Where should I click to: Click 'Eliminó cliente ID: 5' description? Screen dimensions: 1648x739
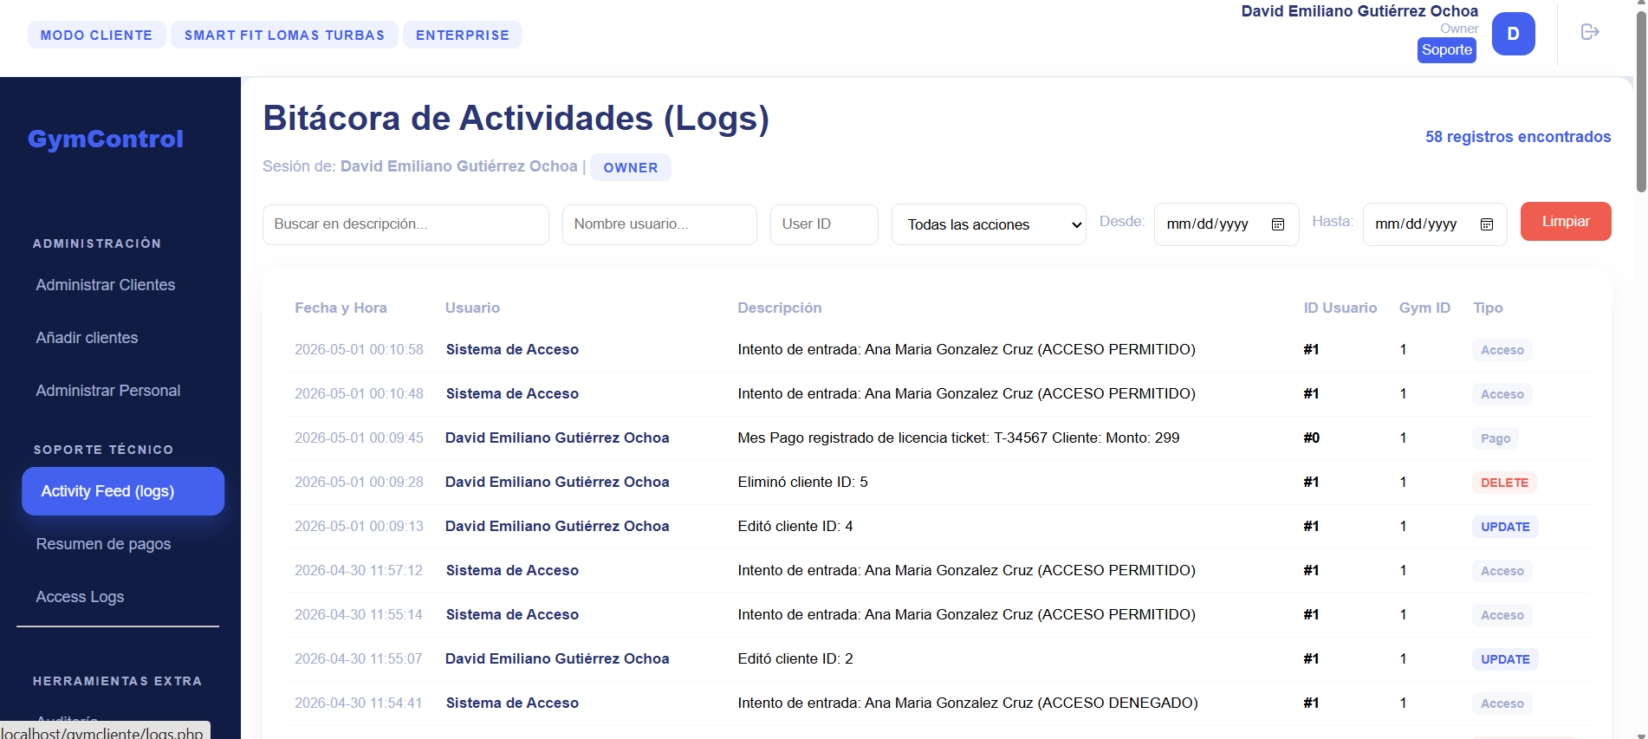coord(802,483)
